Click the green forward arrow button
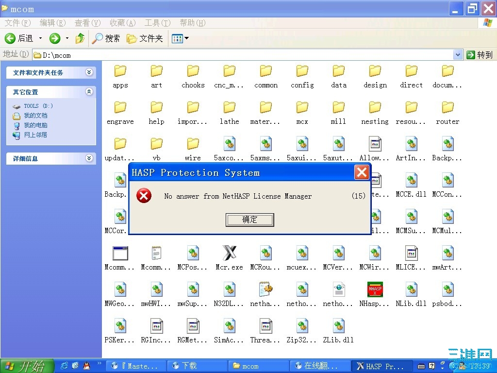This screenshot has height=373, width=497. (x=55, y=38)
